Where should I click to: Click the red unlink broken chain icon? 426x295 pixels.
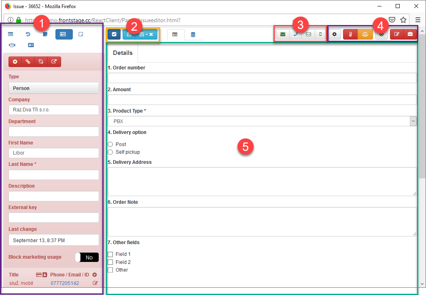click(x=41, y=62)
